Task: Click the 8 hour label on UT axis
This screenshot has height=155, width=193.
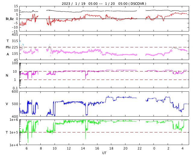Action: 41,148
